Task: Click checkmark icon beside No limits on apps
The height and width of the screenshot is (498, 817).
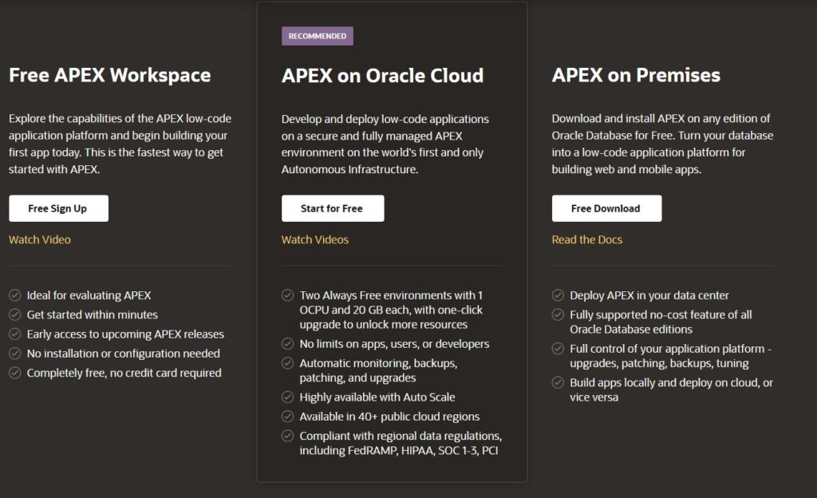Action: coord(287,344)
